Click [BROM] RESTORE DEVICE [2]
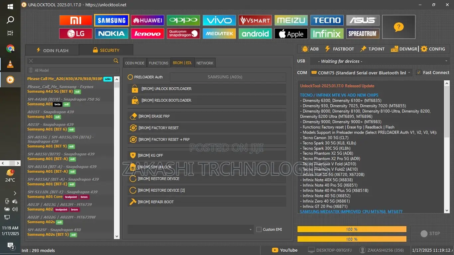This screenshot has height=255, width=454. [x=207, y=190]
